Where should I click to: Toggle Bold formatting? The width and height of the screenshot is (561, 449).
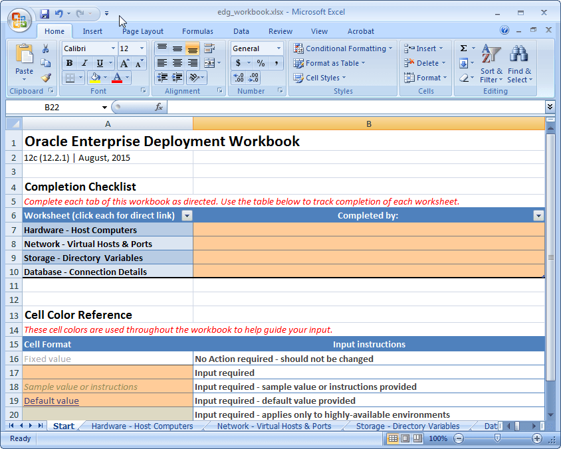(69, 63)
